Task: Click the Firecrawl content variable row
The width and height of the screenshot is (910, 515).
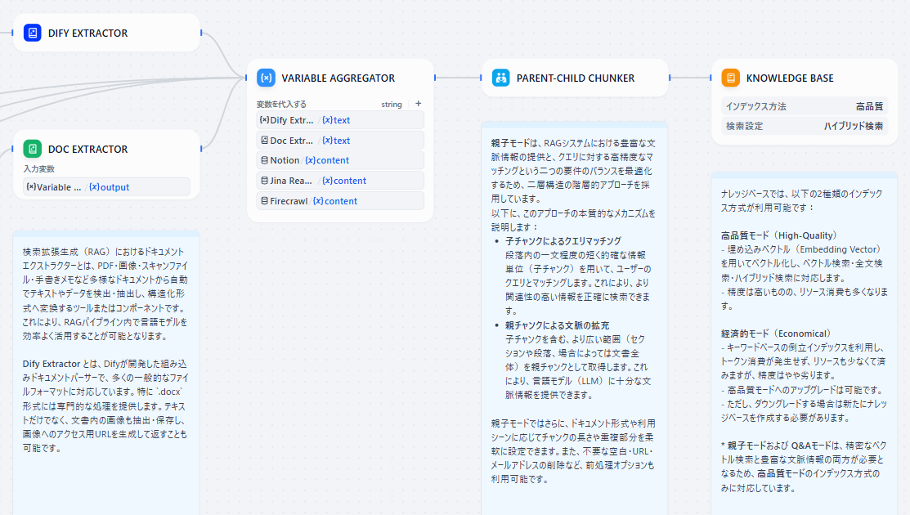Action: pyautogui.click(x=340, y=201)
